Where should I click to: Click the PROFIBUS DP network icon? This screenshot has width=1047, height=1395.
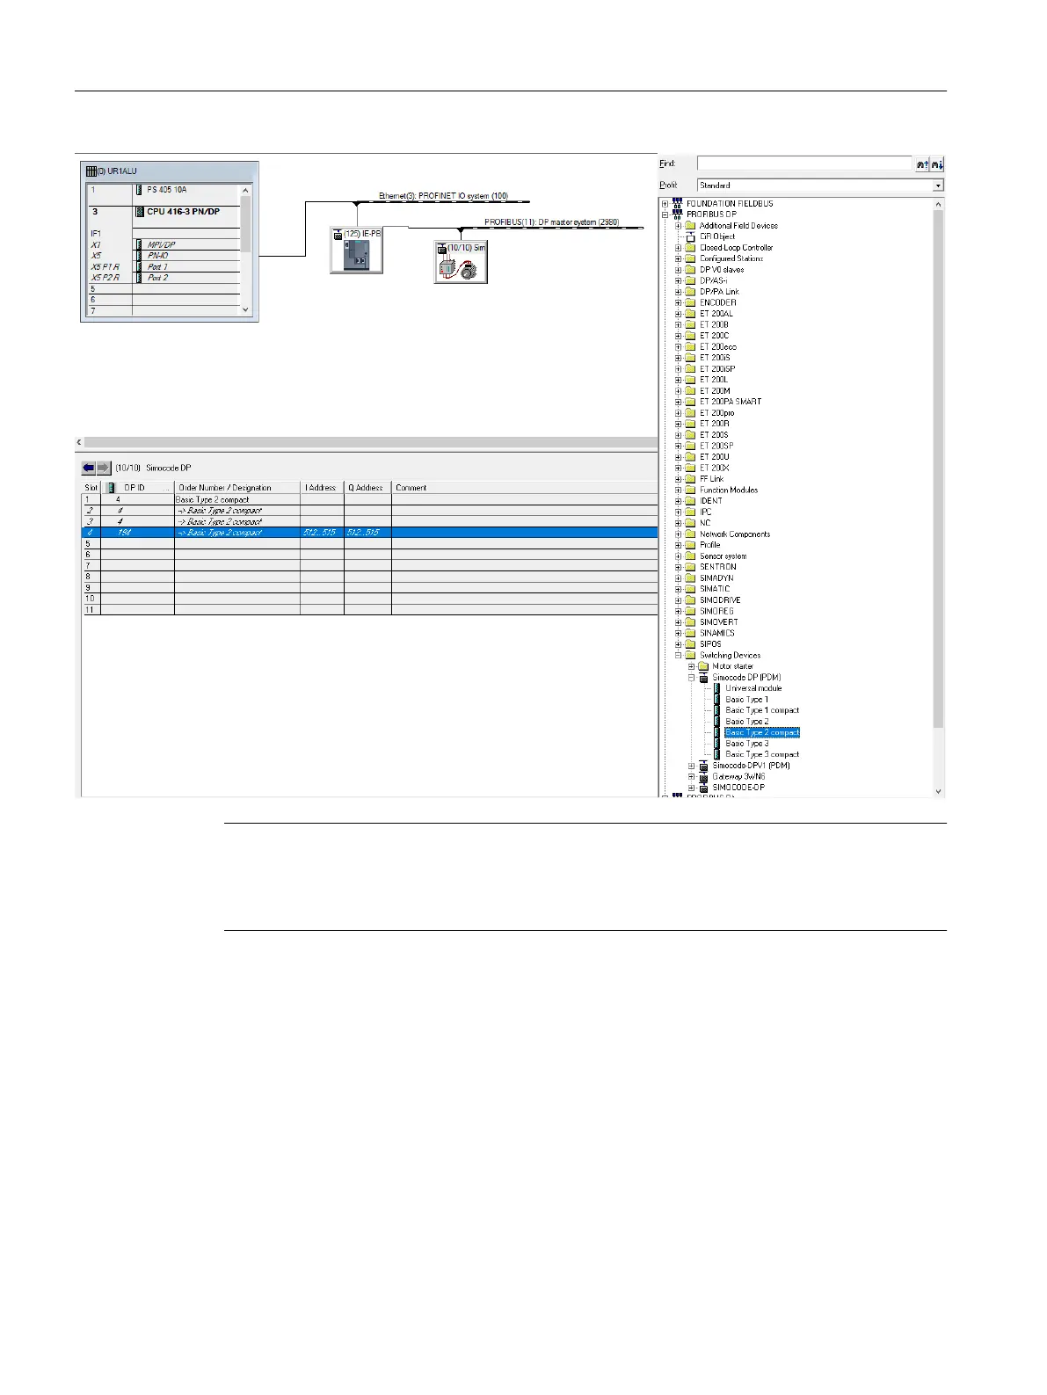677,214
